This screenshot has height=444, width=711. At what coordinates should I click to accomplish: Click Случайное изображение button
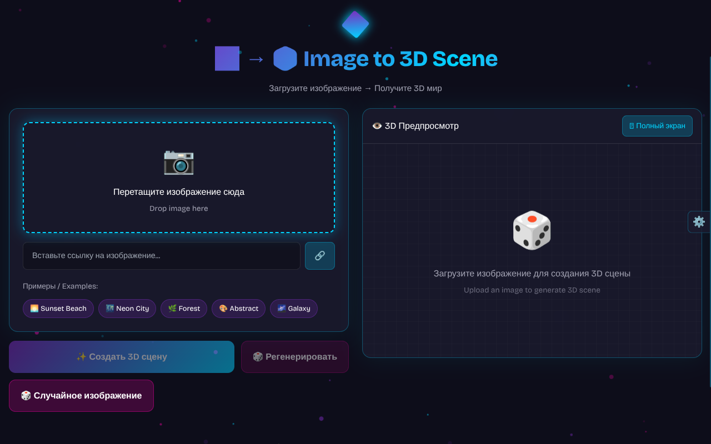pos(81,396)
